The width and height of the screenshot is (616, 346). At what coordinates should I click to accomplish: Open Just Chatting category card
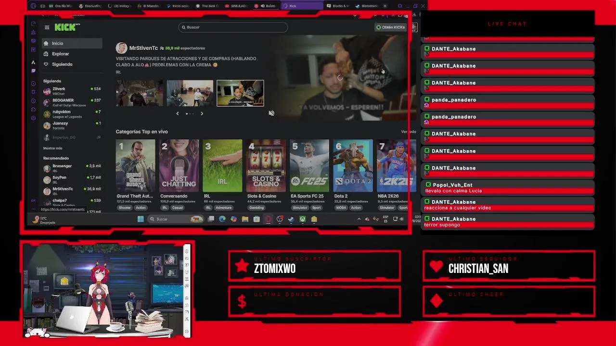[x=179, y=166]
